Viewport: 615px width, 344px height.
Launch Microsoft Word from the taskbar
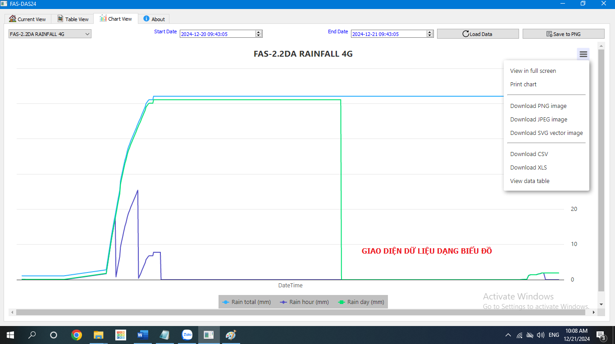click(x=142, y=335)
